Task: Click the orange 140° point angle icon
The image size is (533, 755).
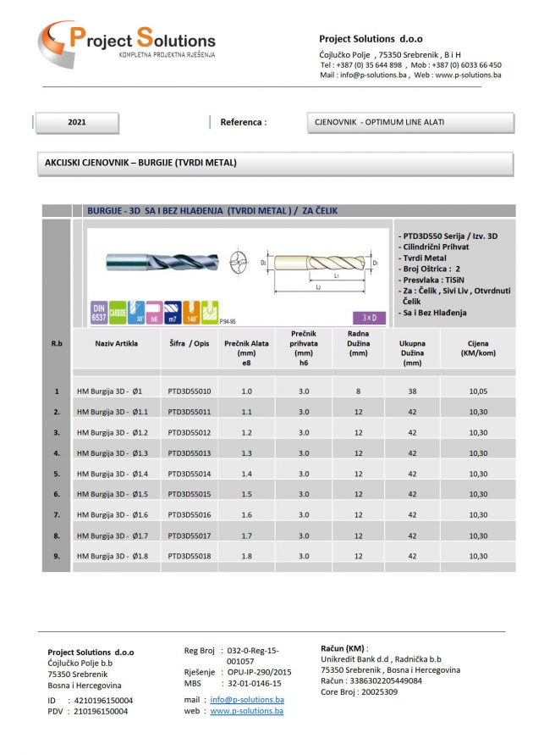Action: click(193, 312)
